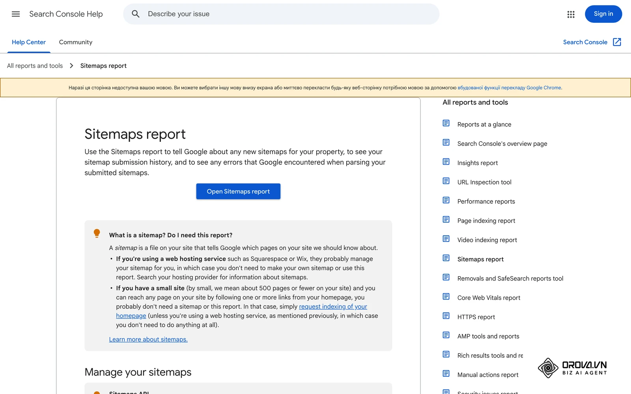Screen dimensions: 631x394
Task: Click the document icon beside HTTPS report
Action: click(x=446, y=316)
